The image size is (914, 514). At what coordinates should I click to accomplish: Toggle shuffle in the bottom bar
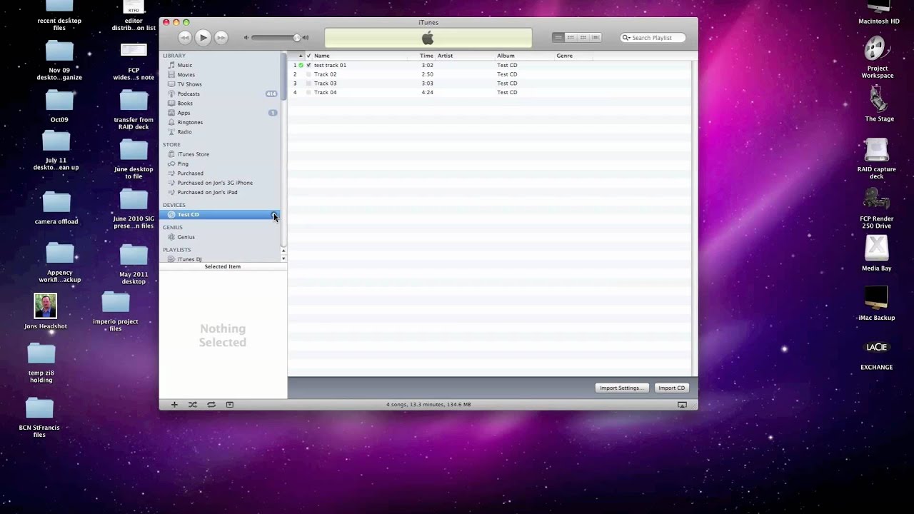point(193,405)
